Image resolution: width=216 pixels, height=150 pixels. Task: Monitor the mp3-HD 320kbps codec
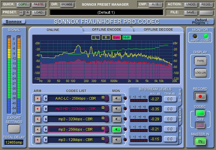tap(116, 109)
